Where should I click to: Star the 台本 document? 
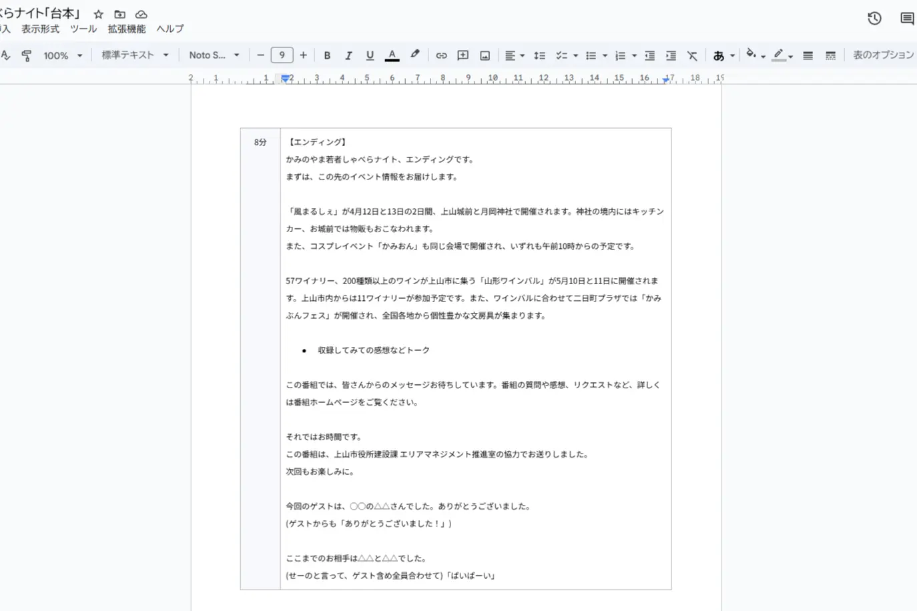[x=98, y=13]
